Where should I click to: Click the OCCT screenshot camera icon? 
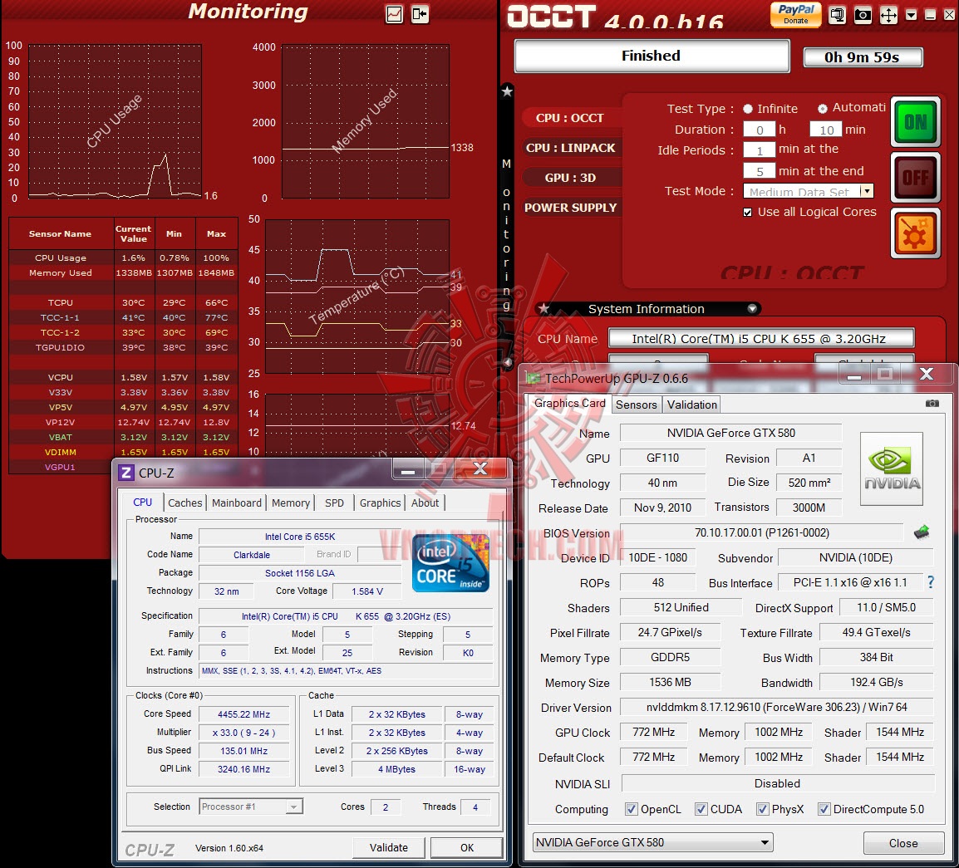pos(863,15)
